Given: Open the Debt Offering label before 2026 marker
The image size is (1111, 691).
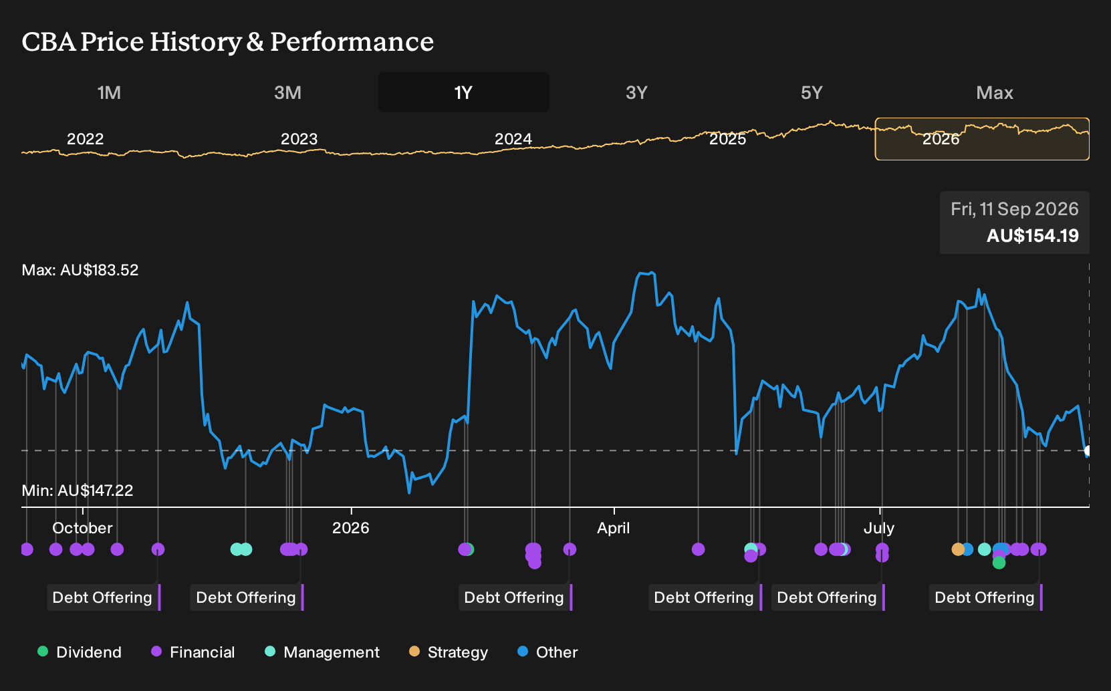Looking at the screenshot, I should (247, 597).
